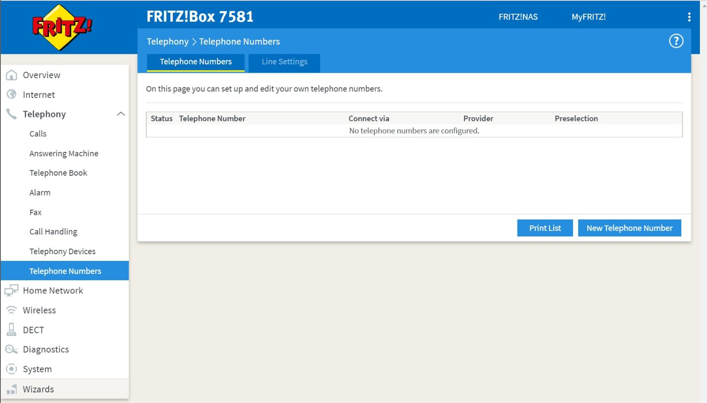Open Call Handling settings
This screenshot has width=707, height=403.
[53, 232]
